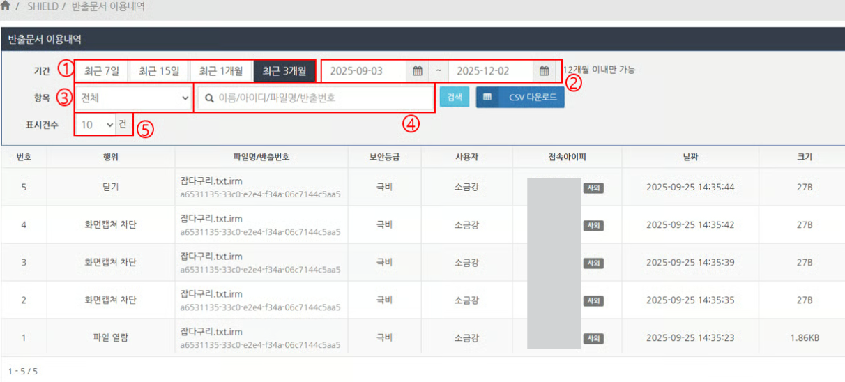Click the table icon on CSV 다운로드

[487, 98]
